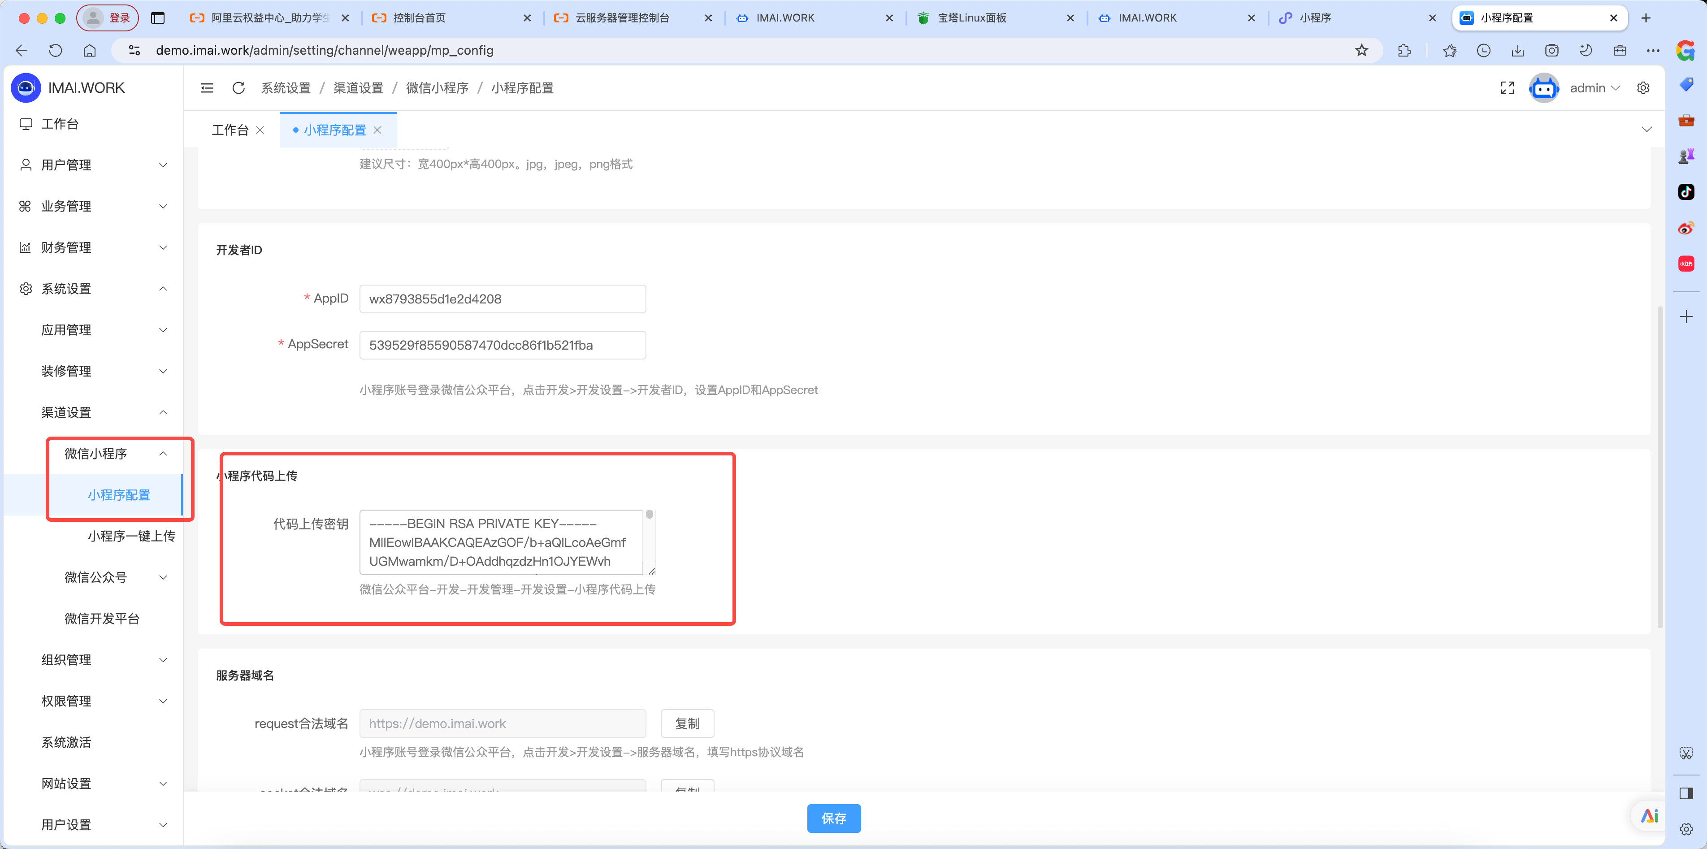The width and height of the screenshot is (1707, 849).
Task: Open the settings gear next to admin
Action: pos(1643,88)
